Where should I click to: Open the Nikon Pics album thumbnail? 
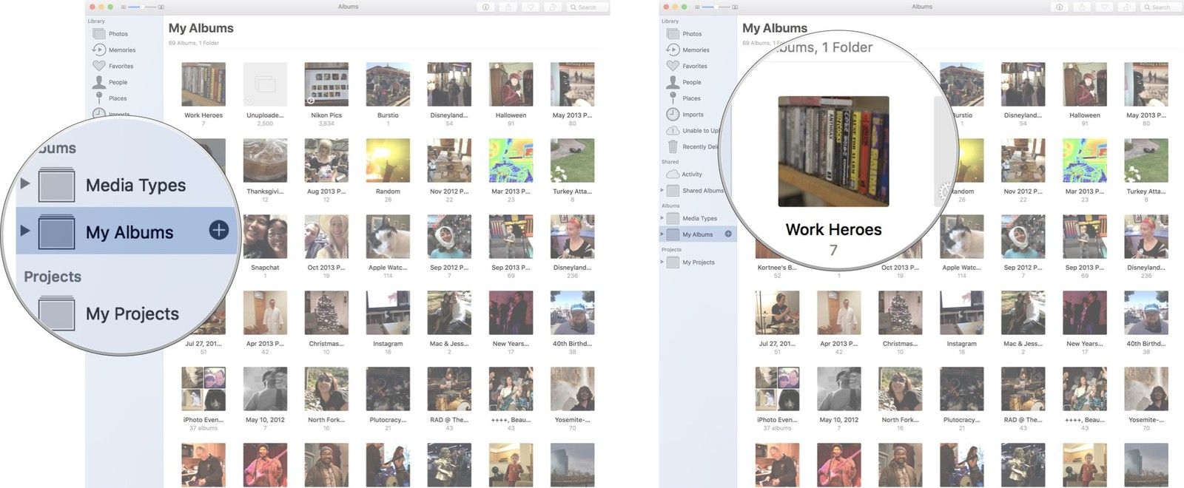click(x=326, y=84)
